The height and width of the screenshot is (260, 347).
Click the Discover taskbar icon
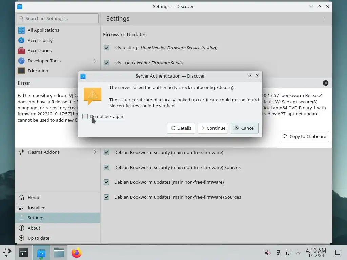(x=41, y=253)
